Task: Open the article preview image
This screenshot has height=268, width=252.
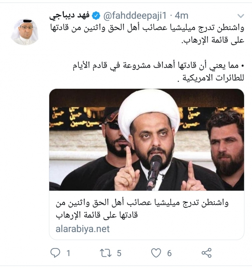Action: [147, 140]
